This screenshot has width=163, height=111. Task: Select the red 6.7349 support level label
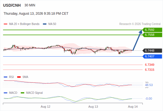149,65
